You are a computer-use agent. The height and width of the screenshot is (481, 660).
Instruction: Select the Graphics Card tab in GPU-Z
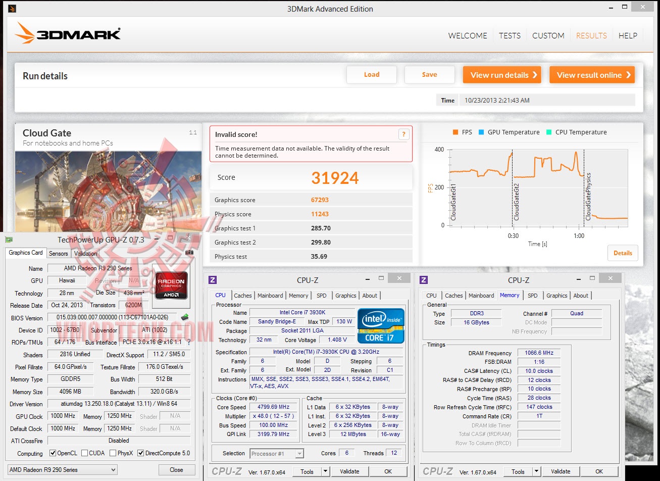tap(26, 253)
